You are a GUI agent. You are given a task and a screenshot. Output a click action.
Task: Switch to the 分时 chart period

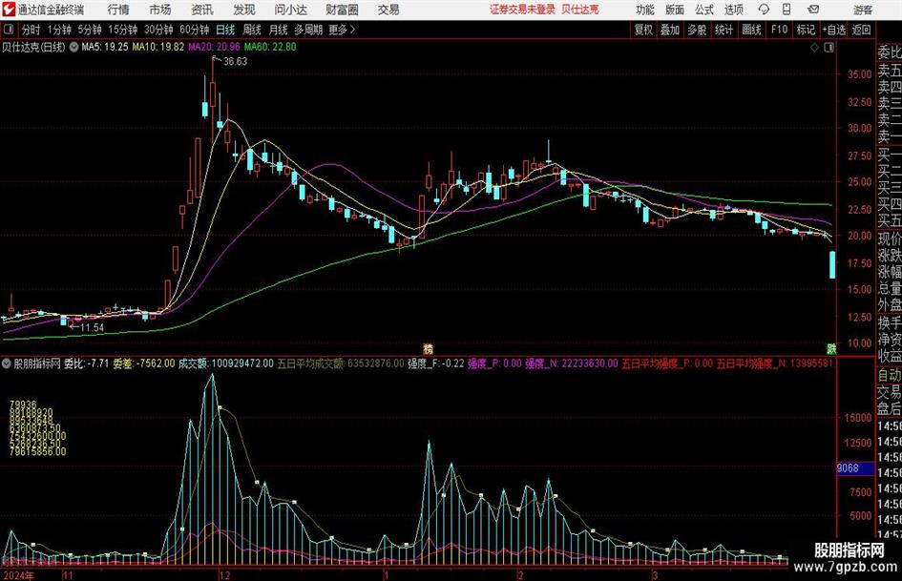(x=31, y=30)
